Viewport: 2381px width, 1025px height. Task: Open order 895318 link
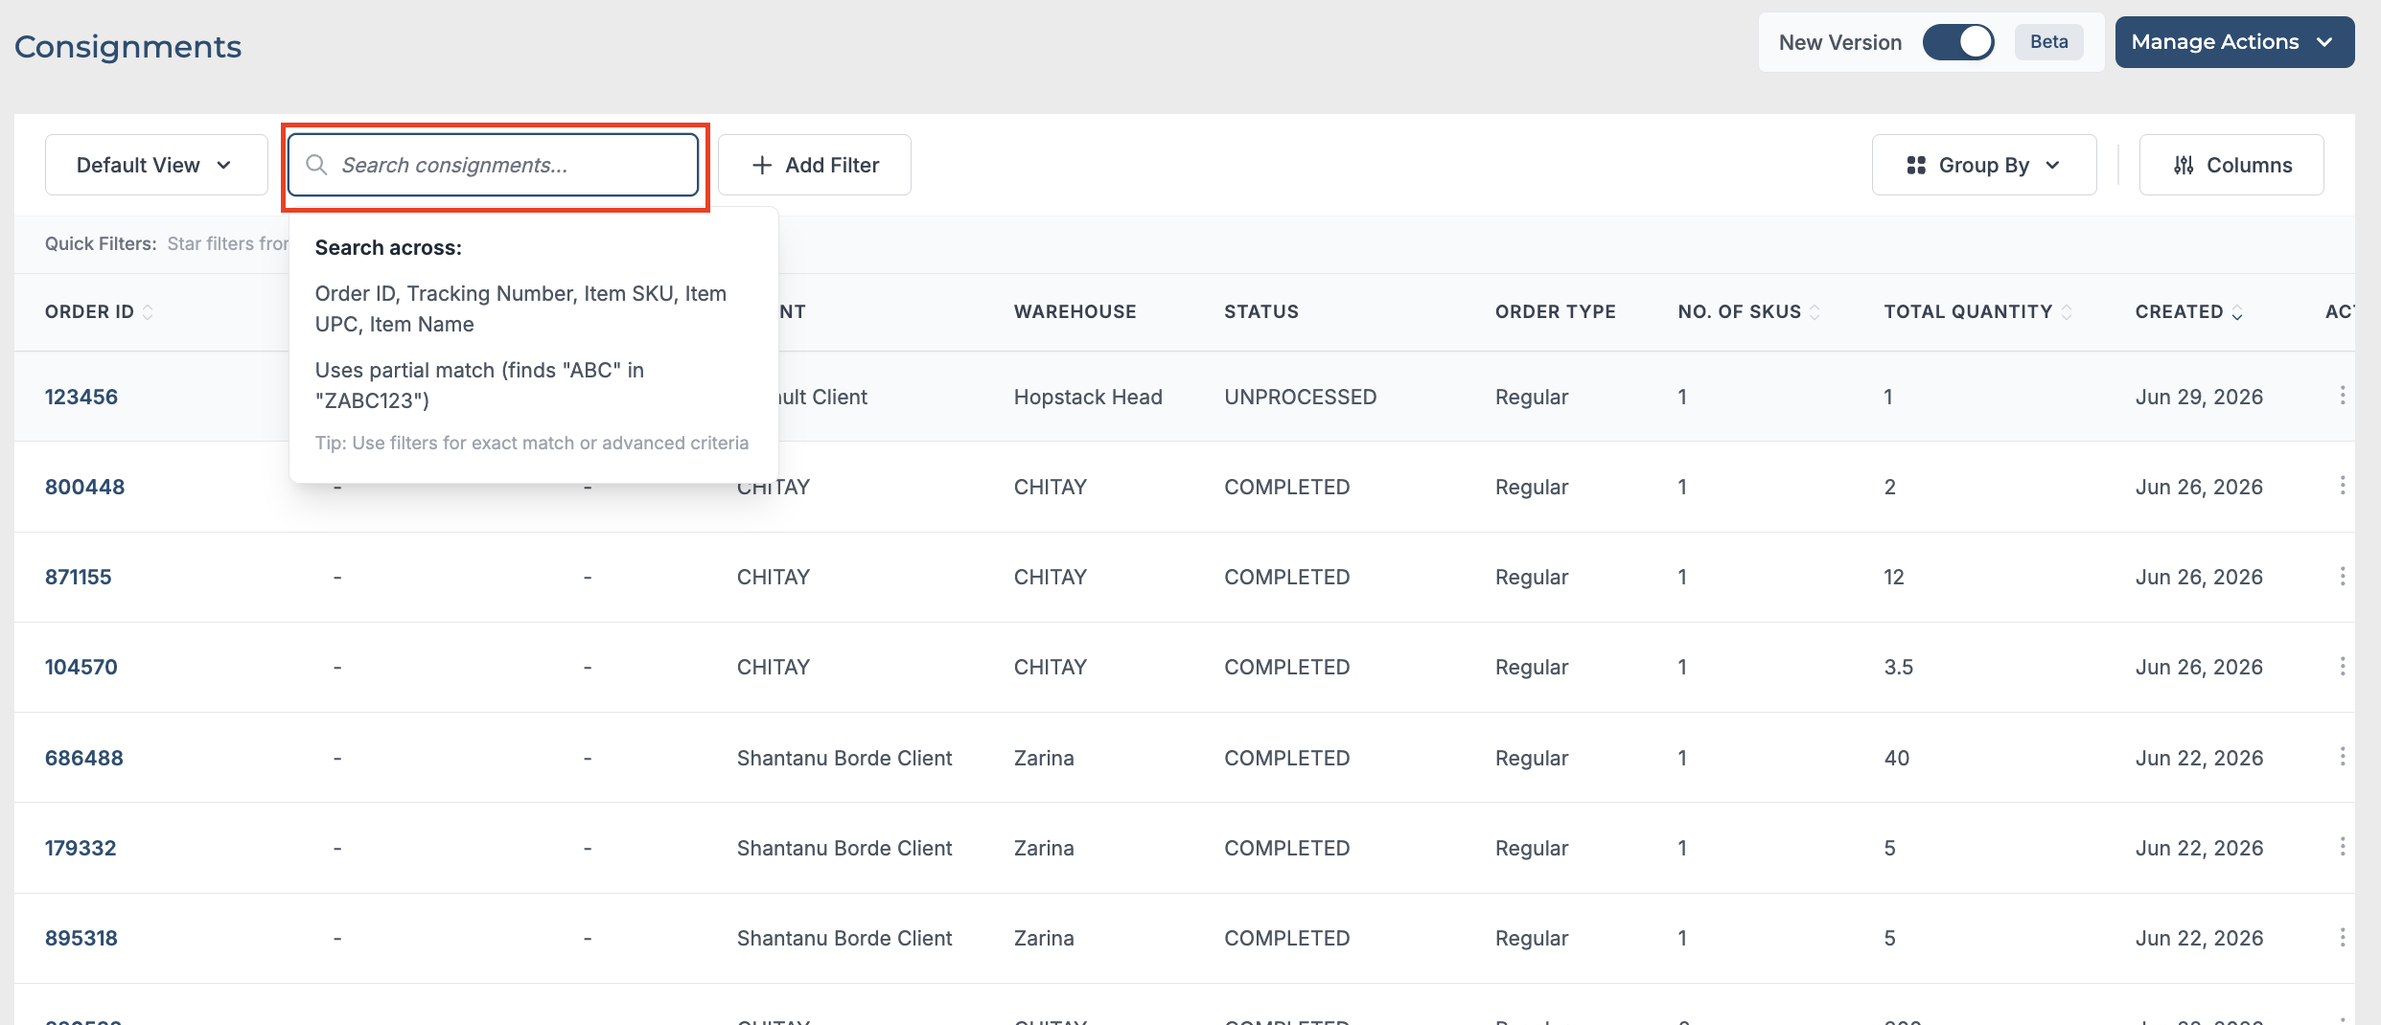coord(81,938)
